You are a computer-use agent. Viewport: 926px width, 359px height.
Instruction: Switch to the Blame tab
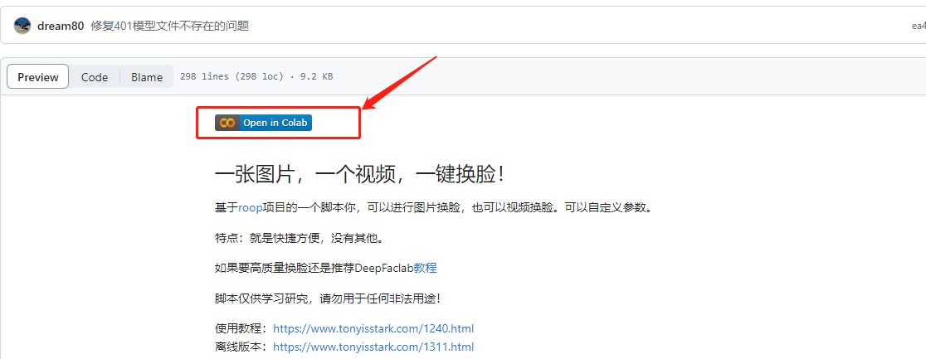147,77
